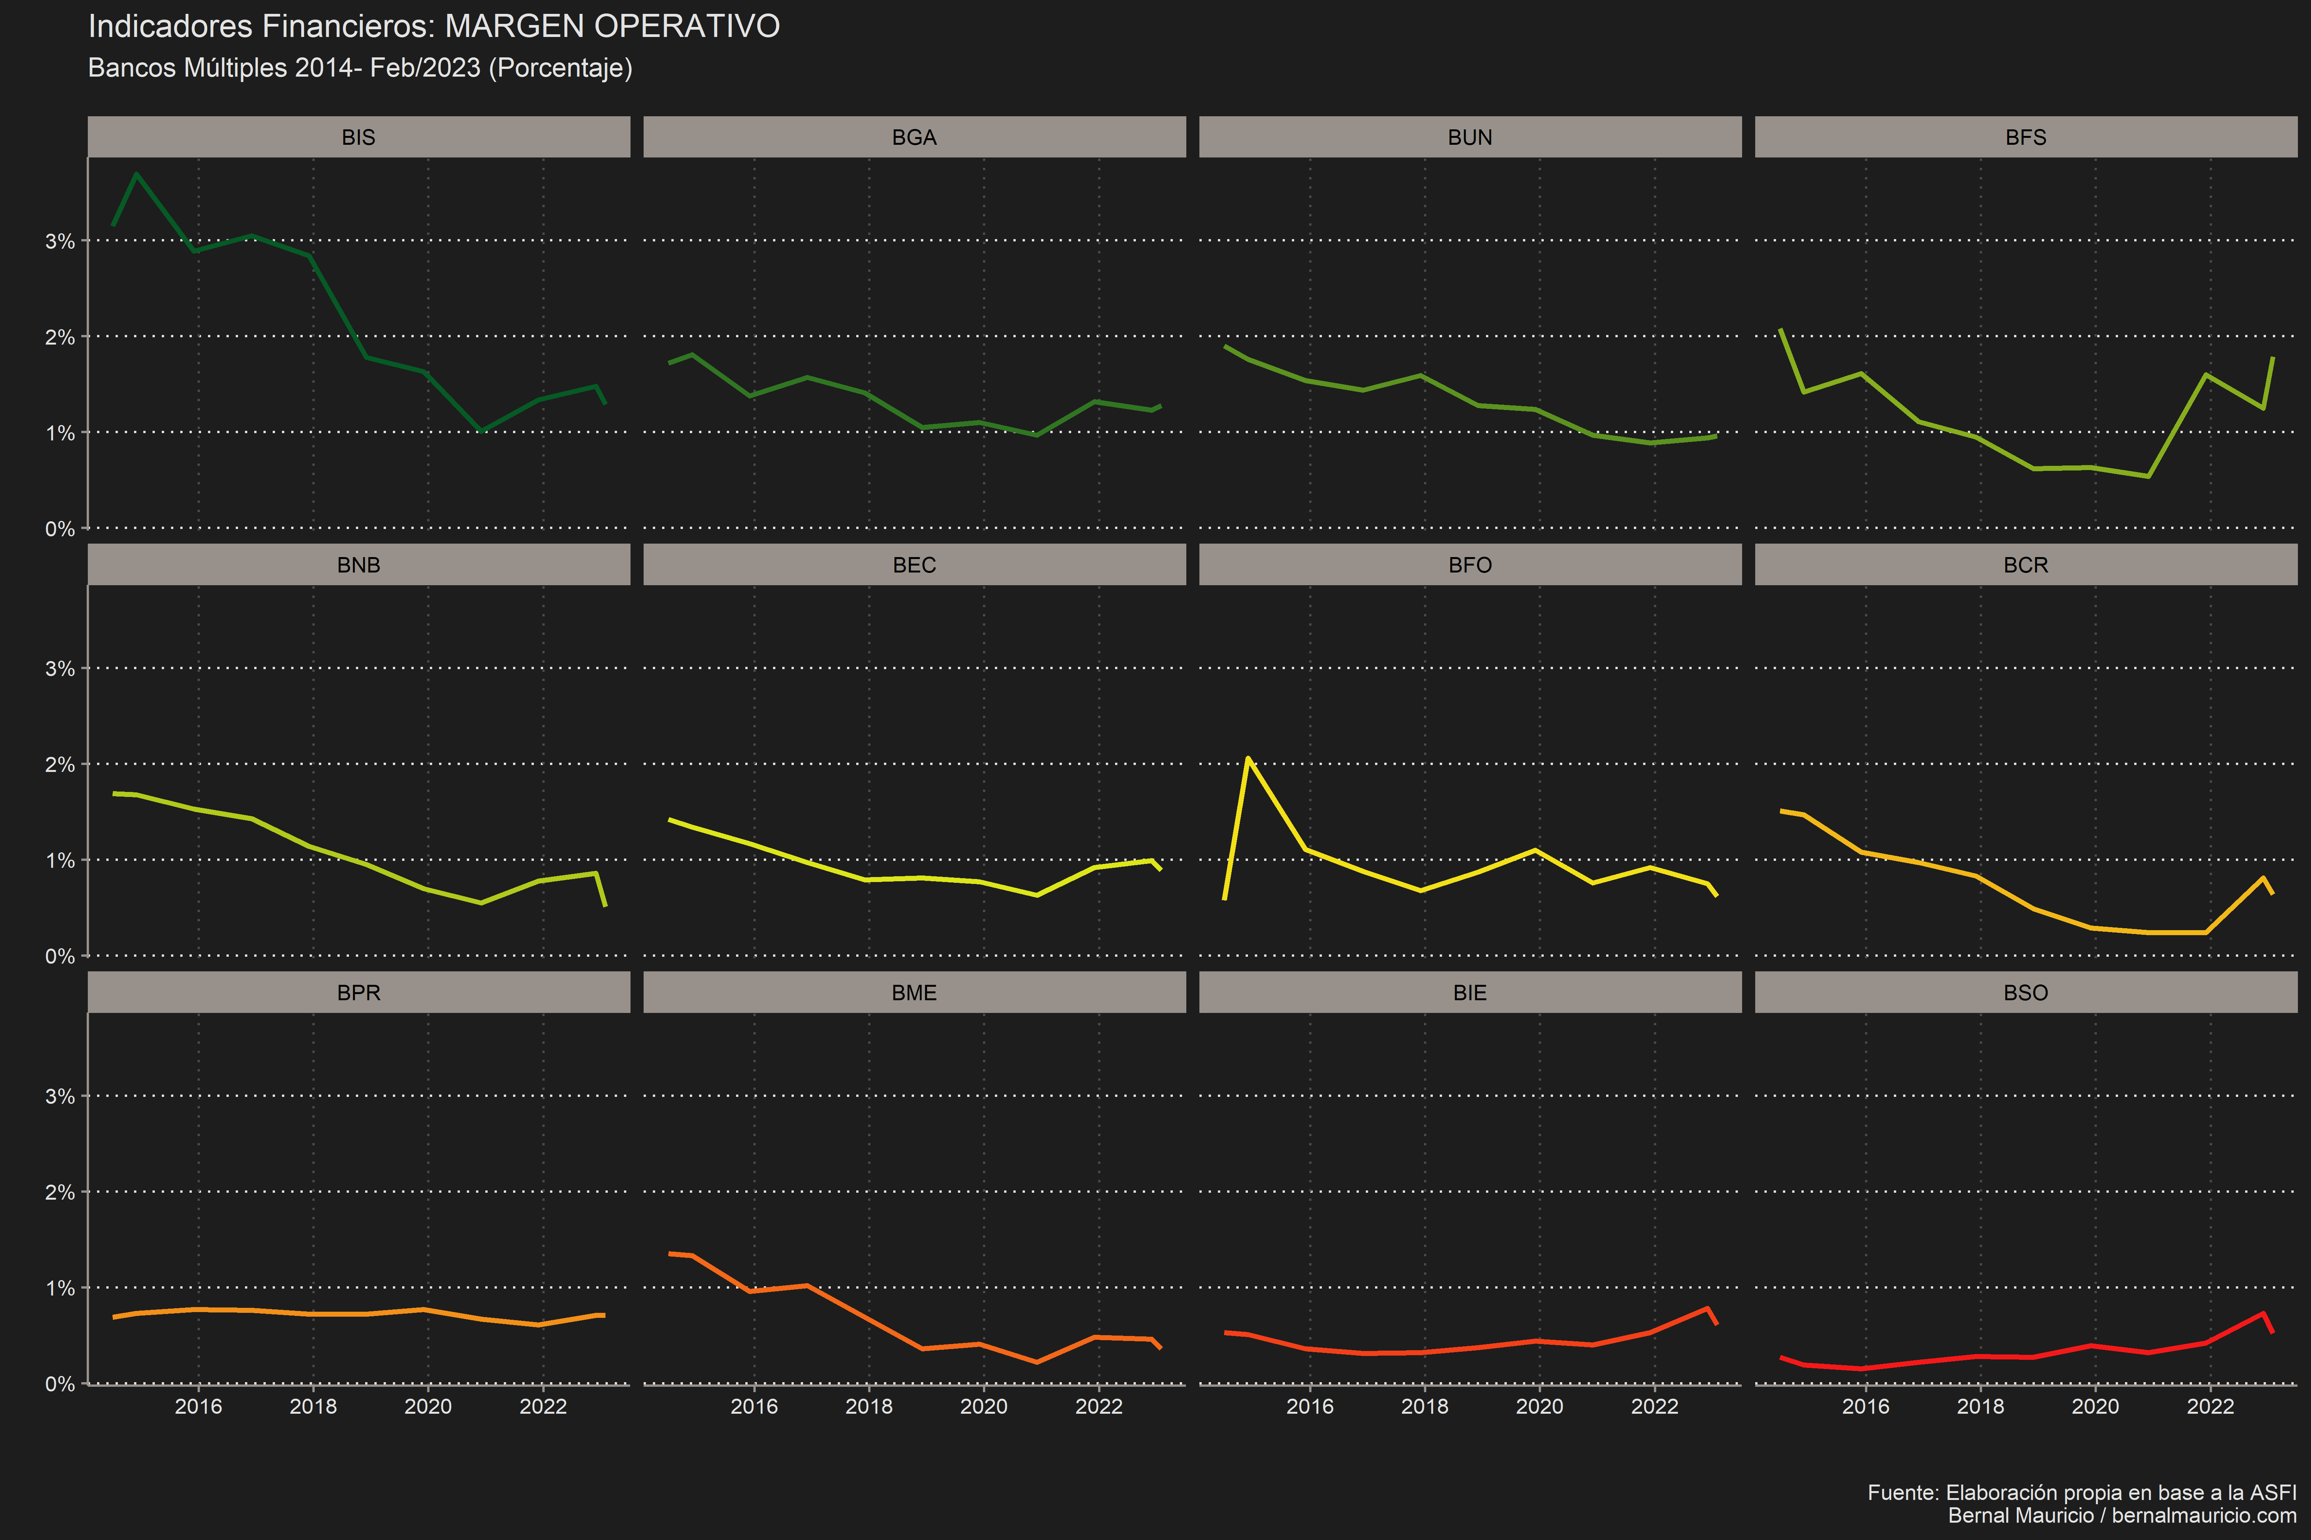This screenshot has height=1540, width=2311.
Task: Click the 2020 x-axis label under BME
Action: tap(984, 1406)
